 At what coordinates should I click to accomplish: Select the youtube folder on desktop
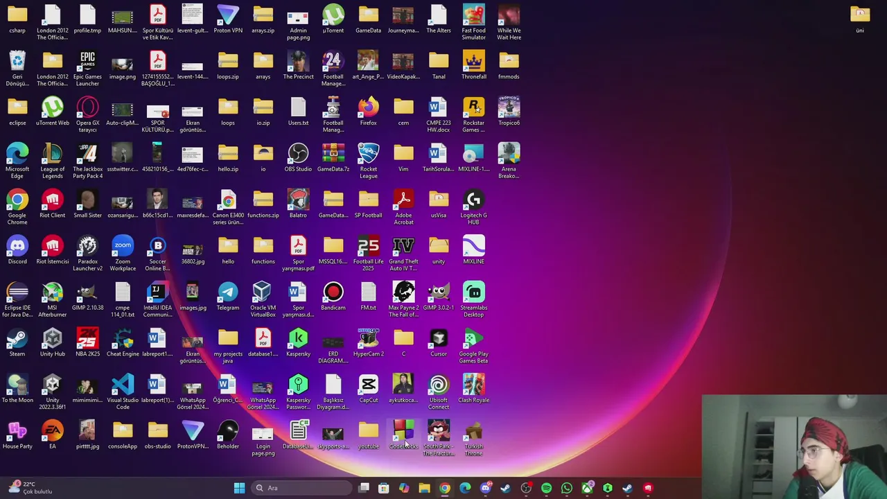point(368,435)
